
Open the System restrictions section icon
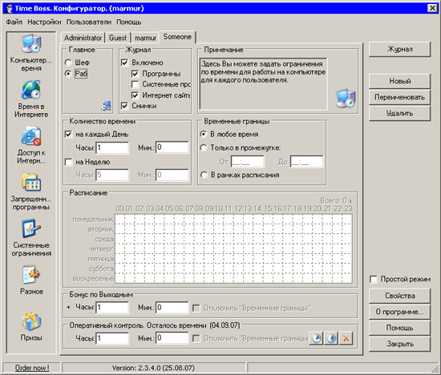click(31, 228)
